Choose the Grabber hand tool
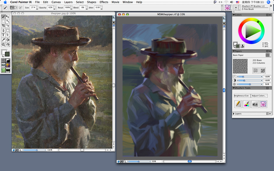 (x=8, y=44)
